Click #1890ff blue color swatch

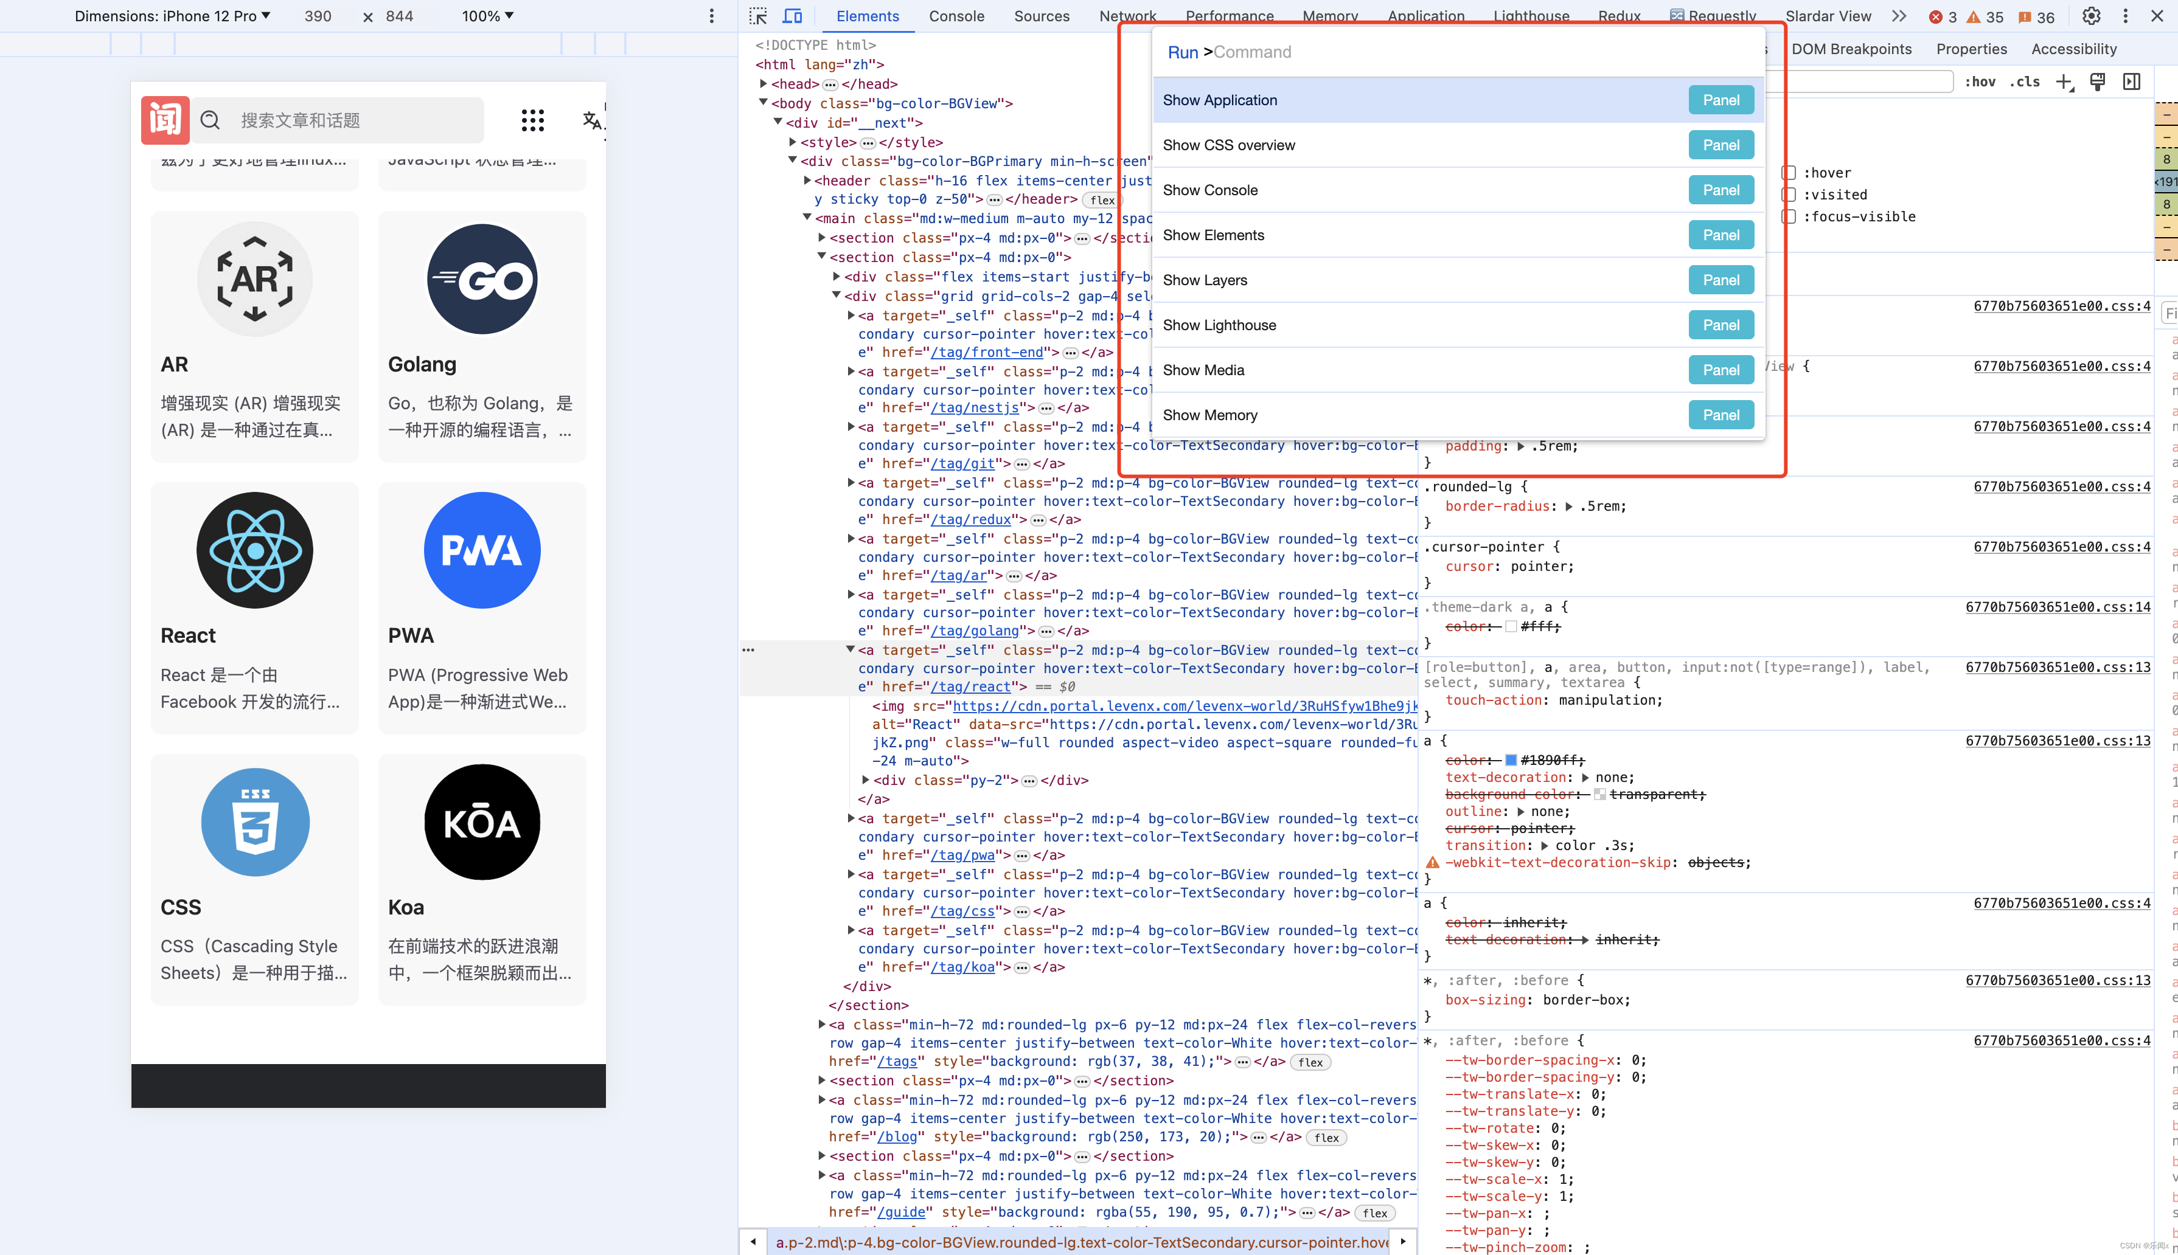click(1511, 760)
